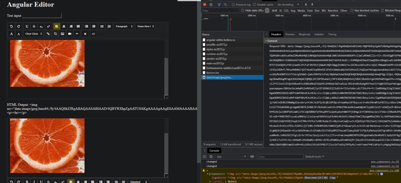Enable Disable cache checkbox
This screenshot has width=401, height=183.
(254, 5)
